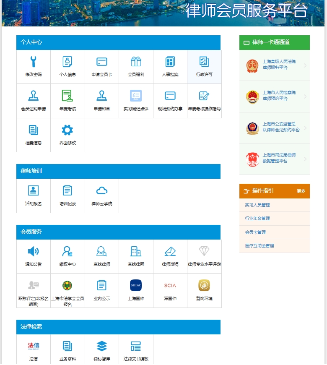This screenshot has width=327, height=365.
Task: Open 会员福利 gift icon
Action: (x=136, y=62)
